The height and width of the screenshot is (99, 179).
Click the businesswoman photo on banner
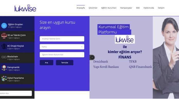pyautogui.click(x=166, y=58)
